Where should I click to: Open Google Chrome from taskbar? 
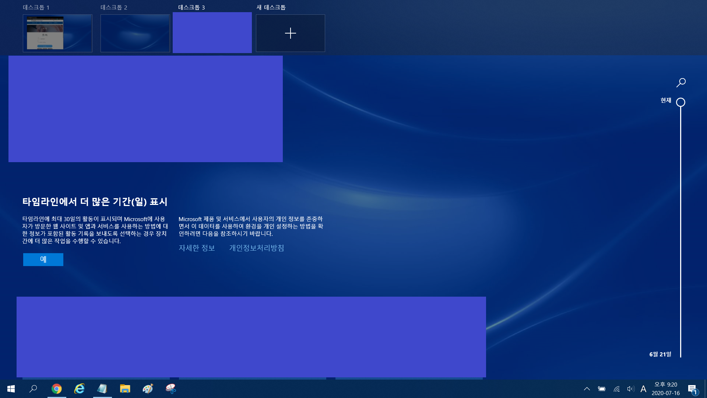(57, 389)
